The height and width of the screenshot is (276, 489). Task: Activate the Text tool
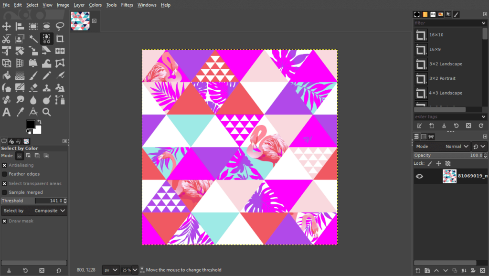coord(7,112)
